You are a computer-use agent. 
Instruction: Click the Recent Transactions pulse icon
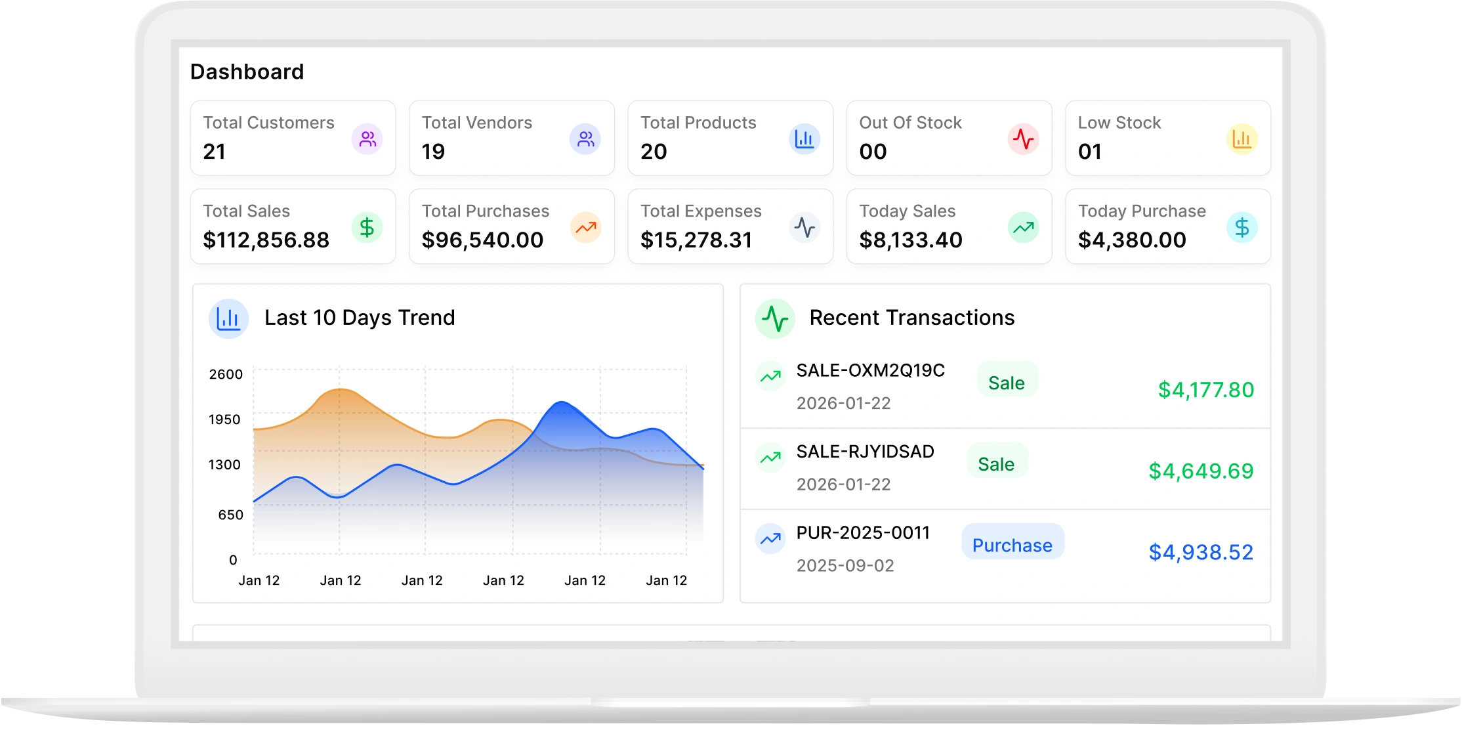(x=775, y=319)
